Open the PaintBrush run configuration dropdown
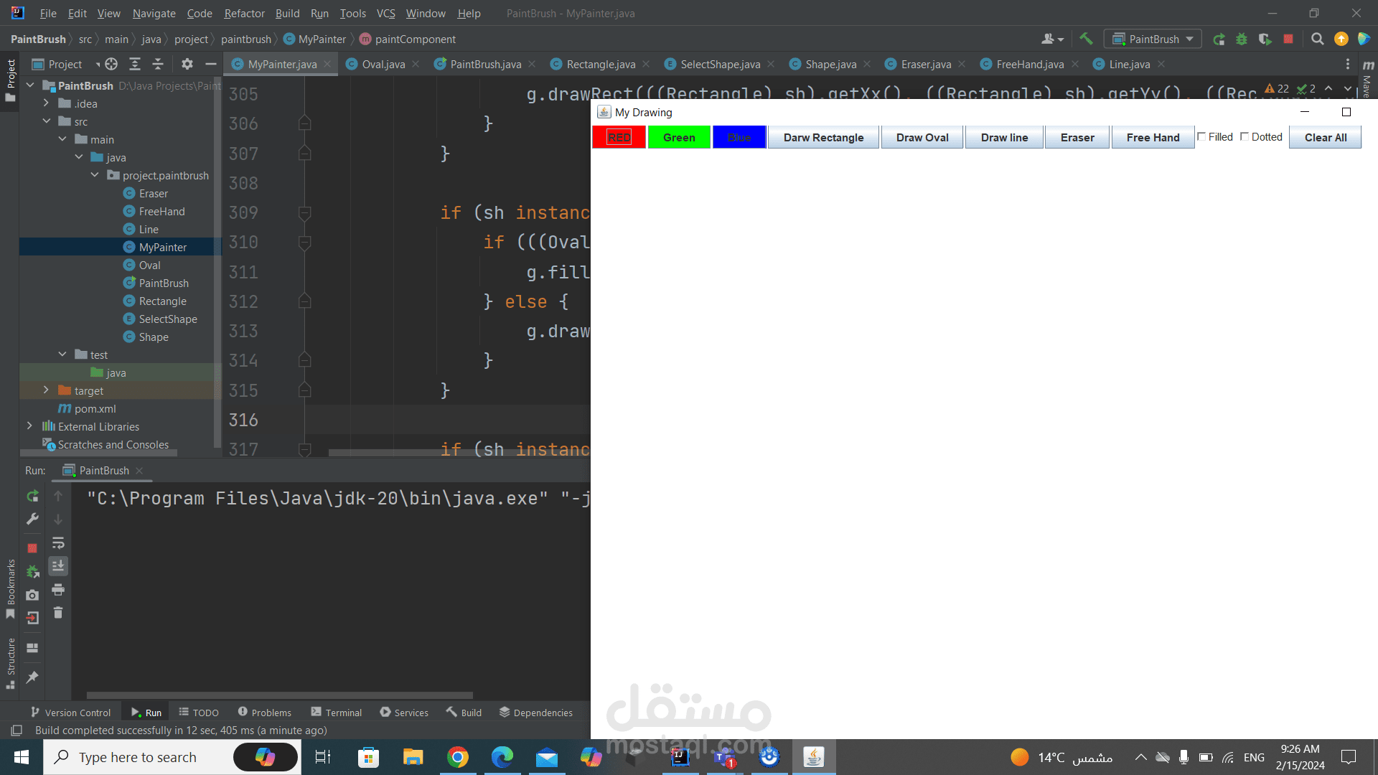Viewport: 1378px width, 775px height. (1153, 39)
